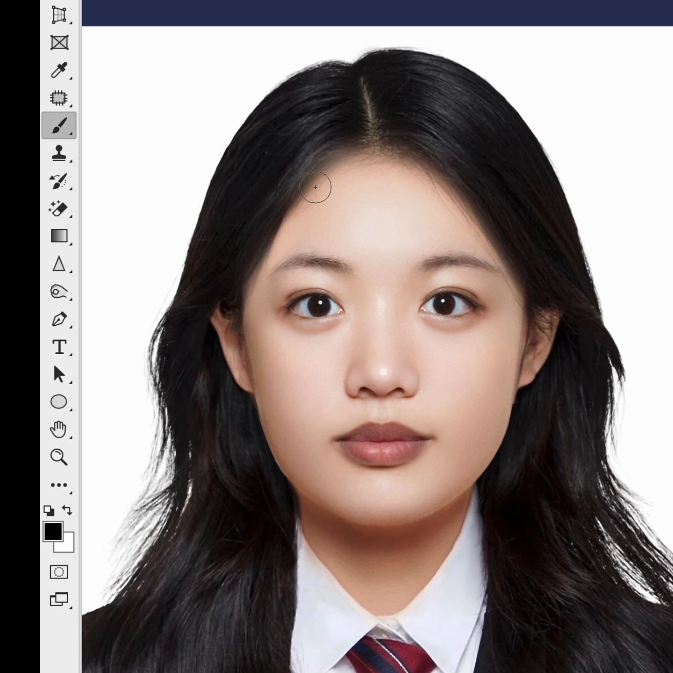Select the Frame tool
Image resolution: width=673 pixels, height=673 pixels.
click(59, 43)
